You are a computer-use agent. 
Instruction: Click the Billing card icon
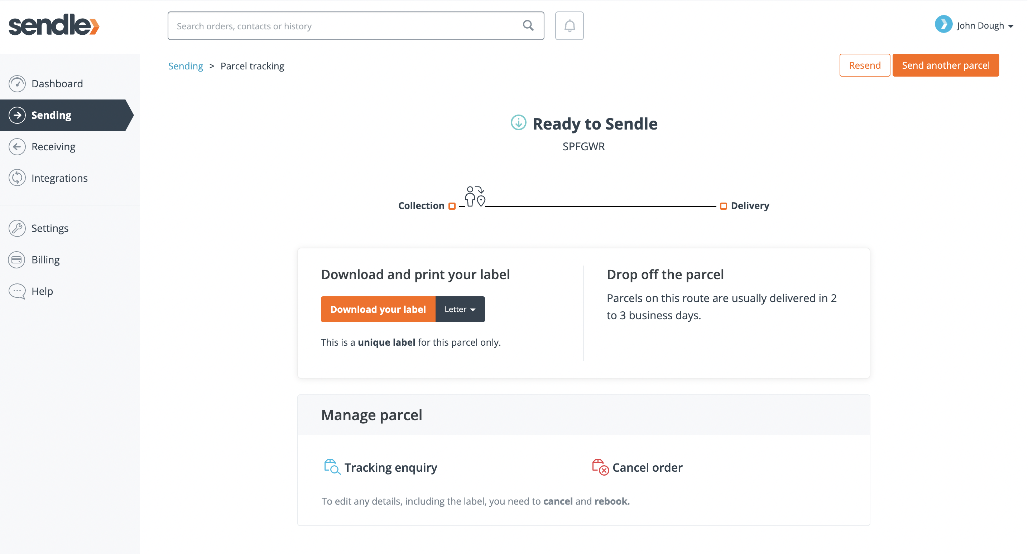tap(17, 260)
